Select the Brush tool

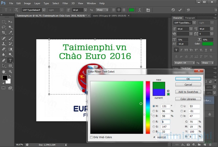click(10, 38)
